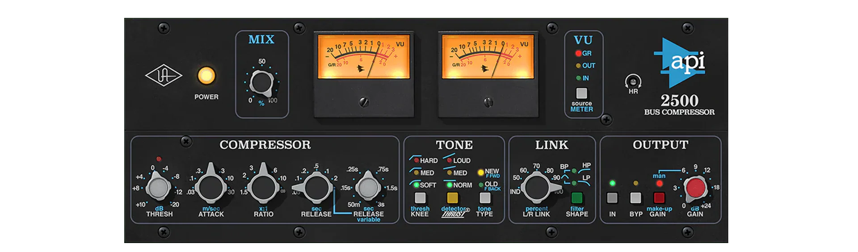Click the TONE section title
The height and width of the screenshot is (252, 858).
(x=454, y=145)
